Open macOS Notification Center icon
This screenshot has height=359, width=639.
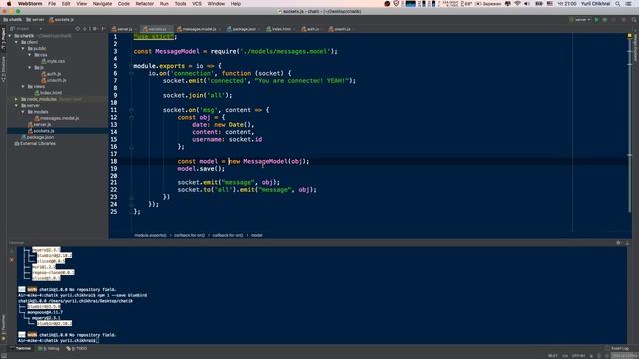point(629,4)
